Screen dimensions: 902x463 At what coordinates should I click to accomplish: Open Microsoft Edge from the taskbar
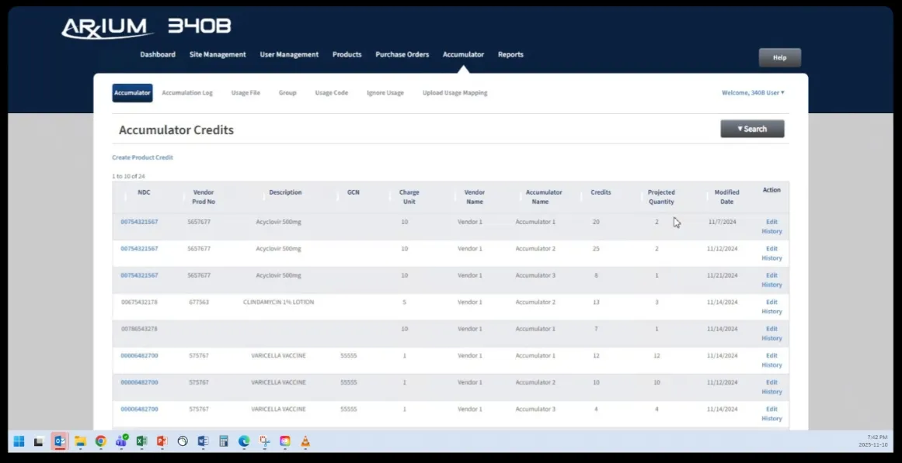[243, 441]
